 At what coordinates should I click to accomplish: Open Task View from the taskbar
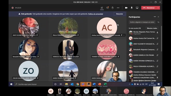click(x=61, y=84)
